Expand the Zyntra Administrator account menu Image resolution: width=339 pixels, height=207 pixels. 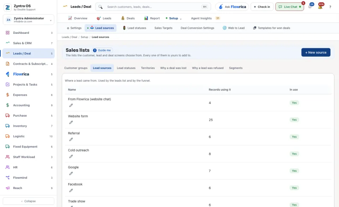click(x=29, y=20)
